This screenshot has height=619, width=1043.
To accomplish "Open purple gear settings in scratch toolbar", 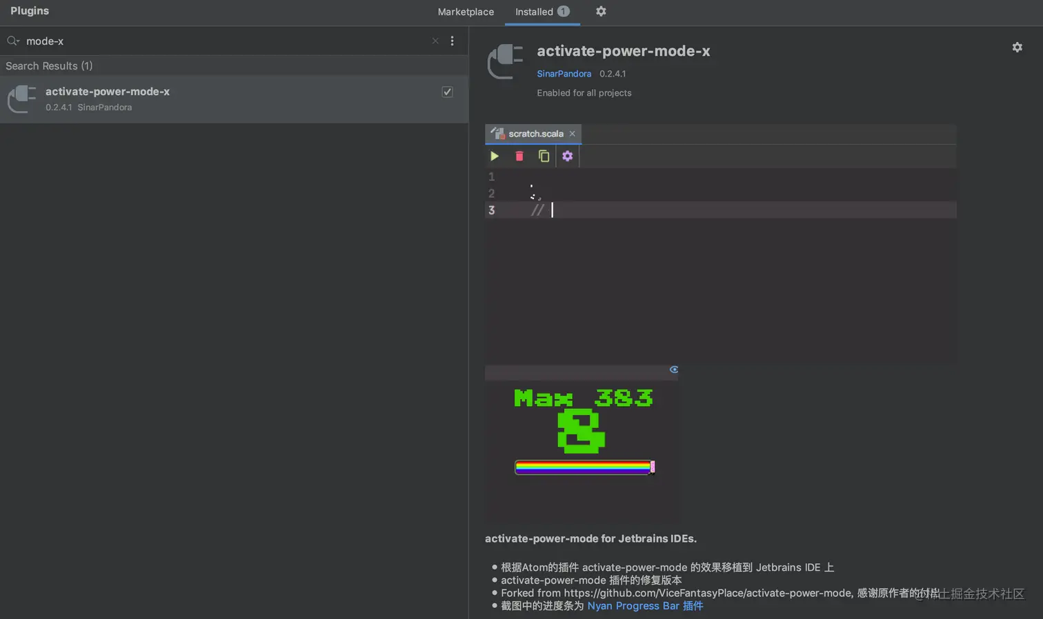I will (567, 156).
